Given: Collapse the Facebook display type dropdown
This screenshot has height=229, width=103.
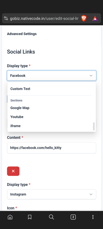Looking at the screenshot, I should (52, 76).
